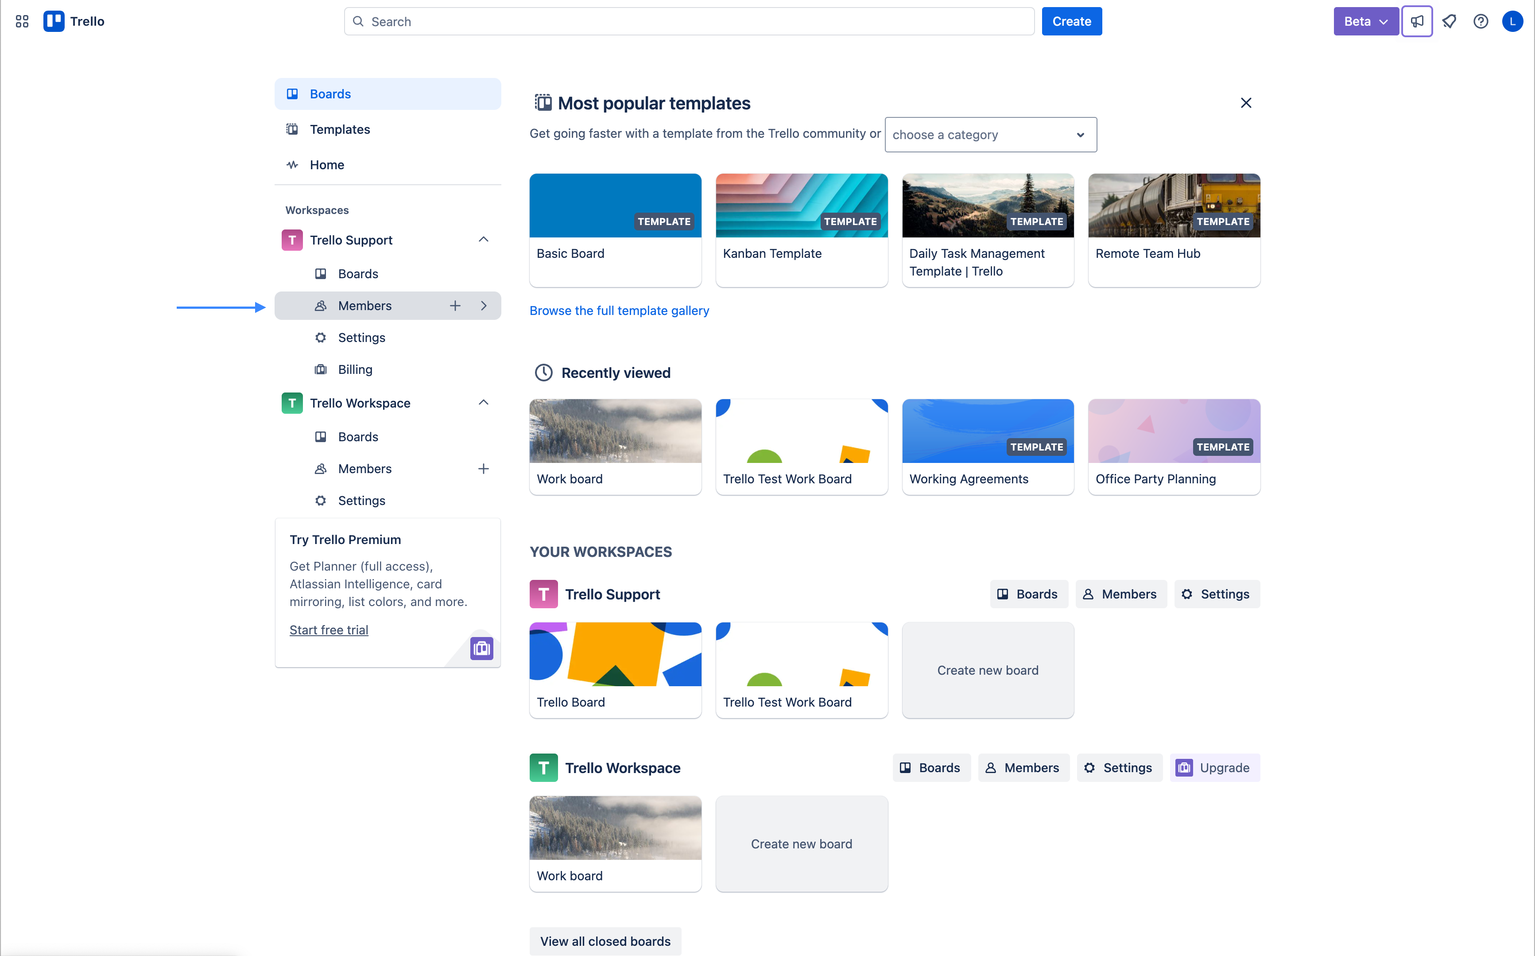Open the app switcher grid icon
This screenshot has height=956, width=1535.
[22, 22]
